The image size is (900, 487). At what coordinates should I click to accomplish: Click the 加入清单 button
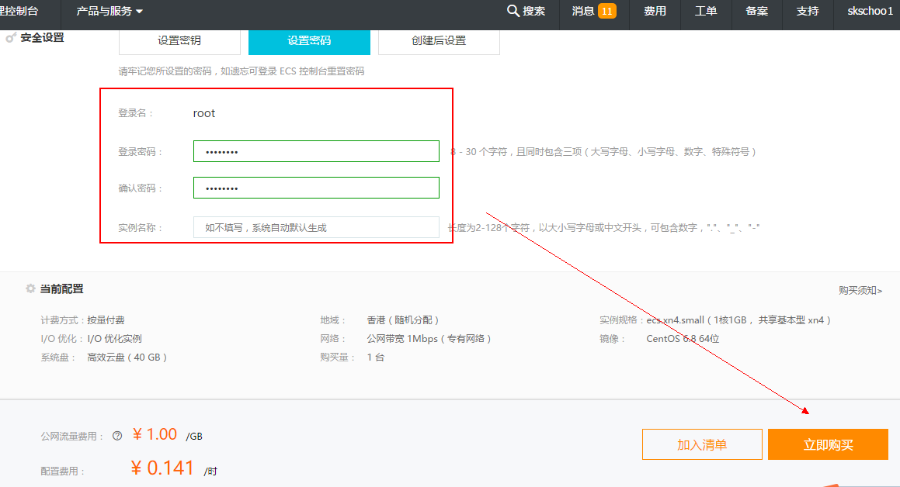(702, 444)
